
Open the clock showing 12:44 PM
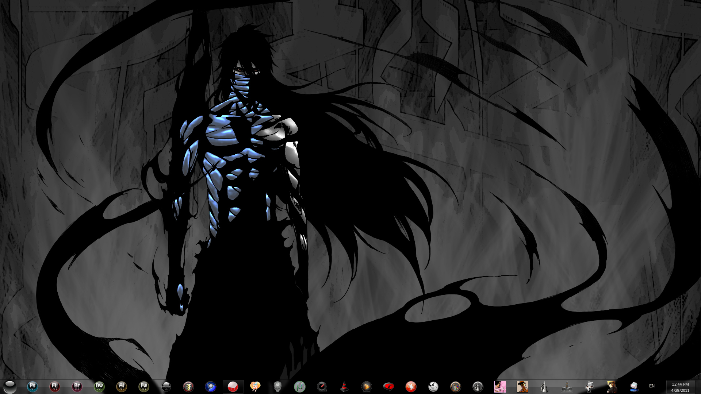(680, 387)
